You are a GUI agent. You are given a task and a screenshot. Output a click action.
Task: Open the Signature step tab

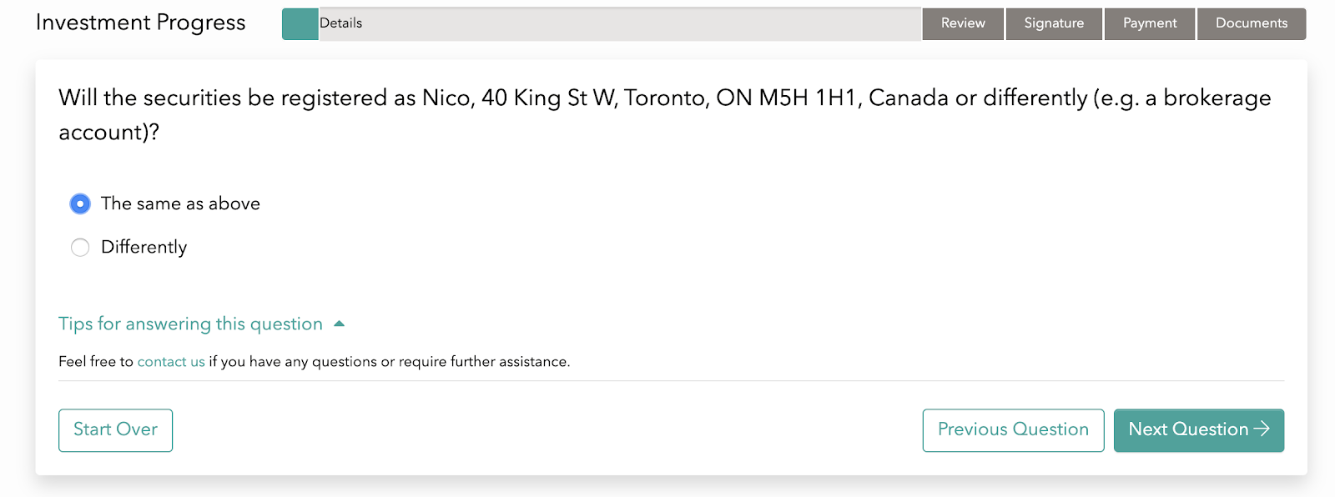(1054, 23)
